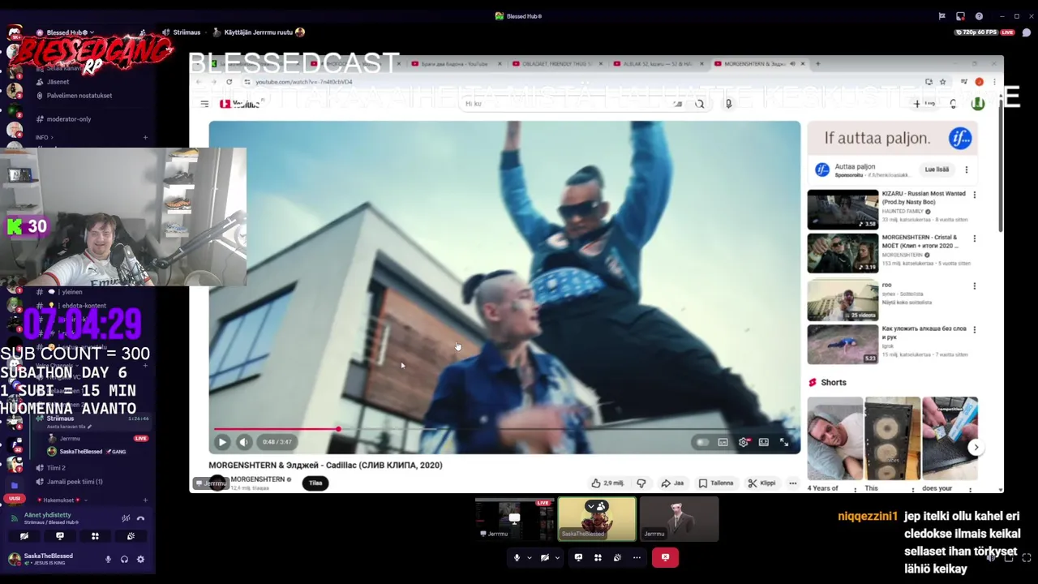The height and width of the screenshot is (584, 1038).
Task: Open activities launcher in voice panel
Action: pos(95,536)
